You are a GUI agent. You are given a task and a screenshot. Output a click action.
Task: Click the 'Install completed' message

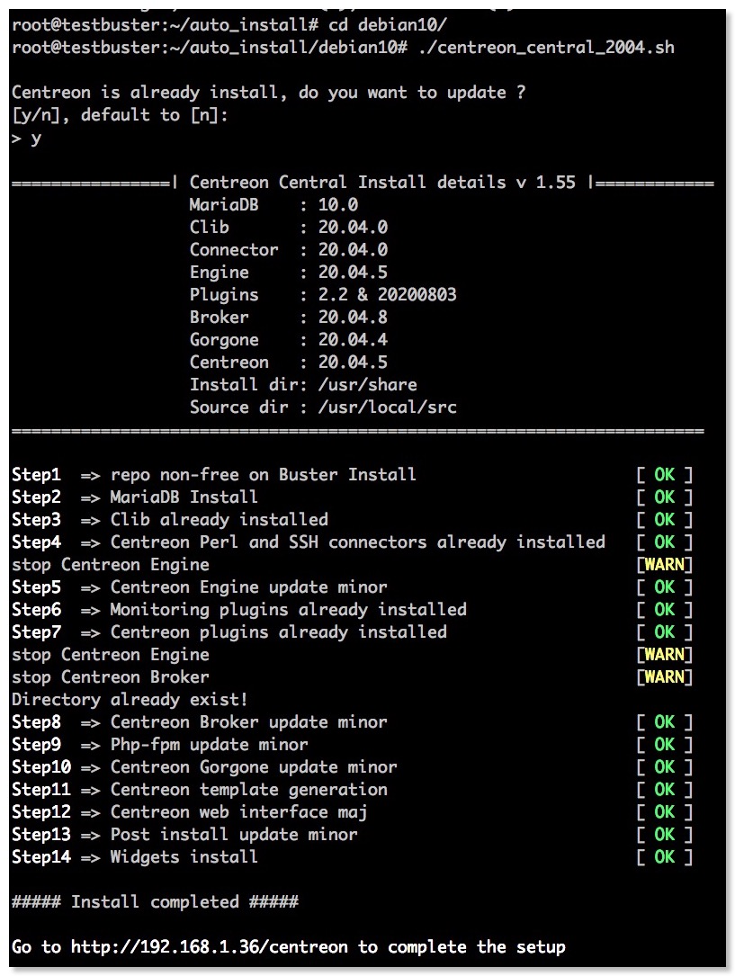155,902
